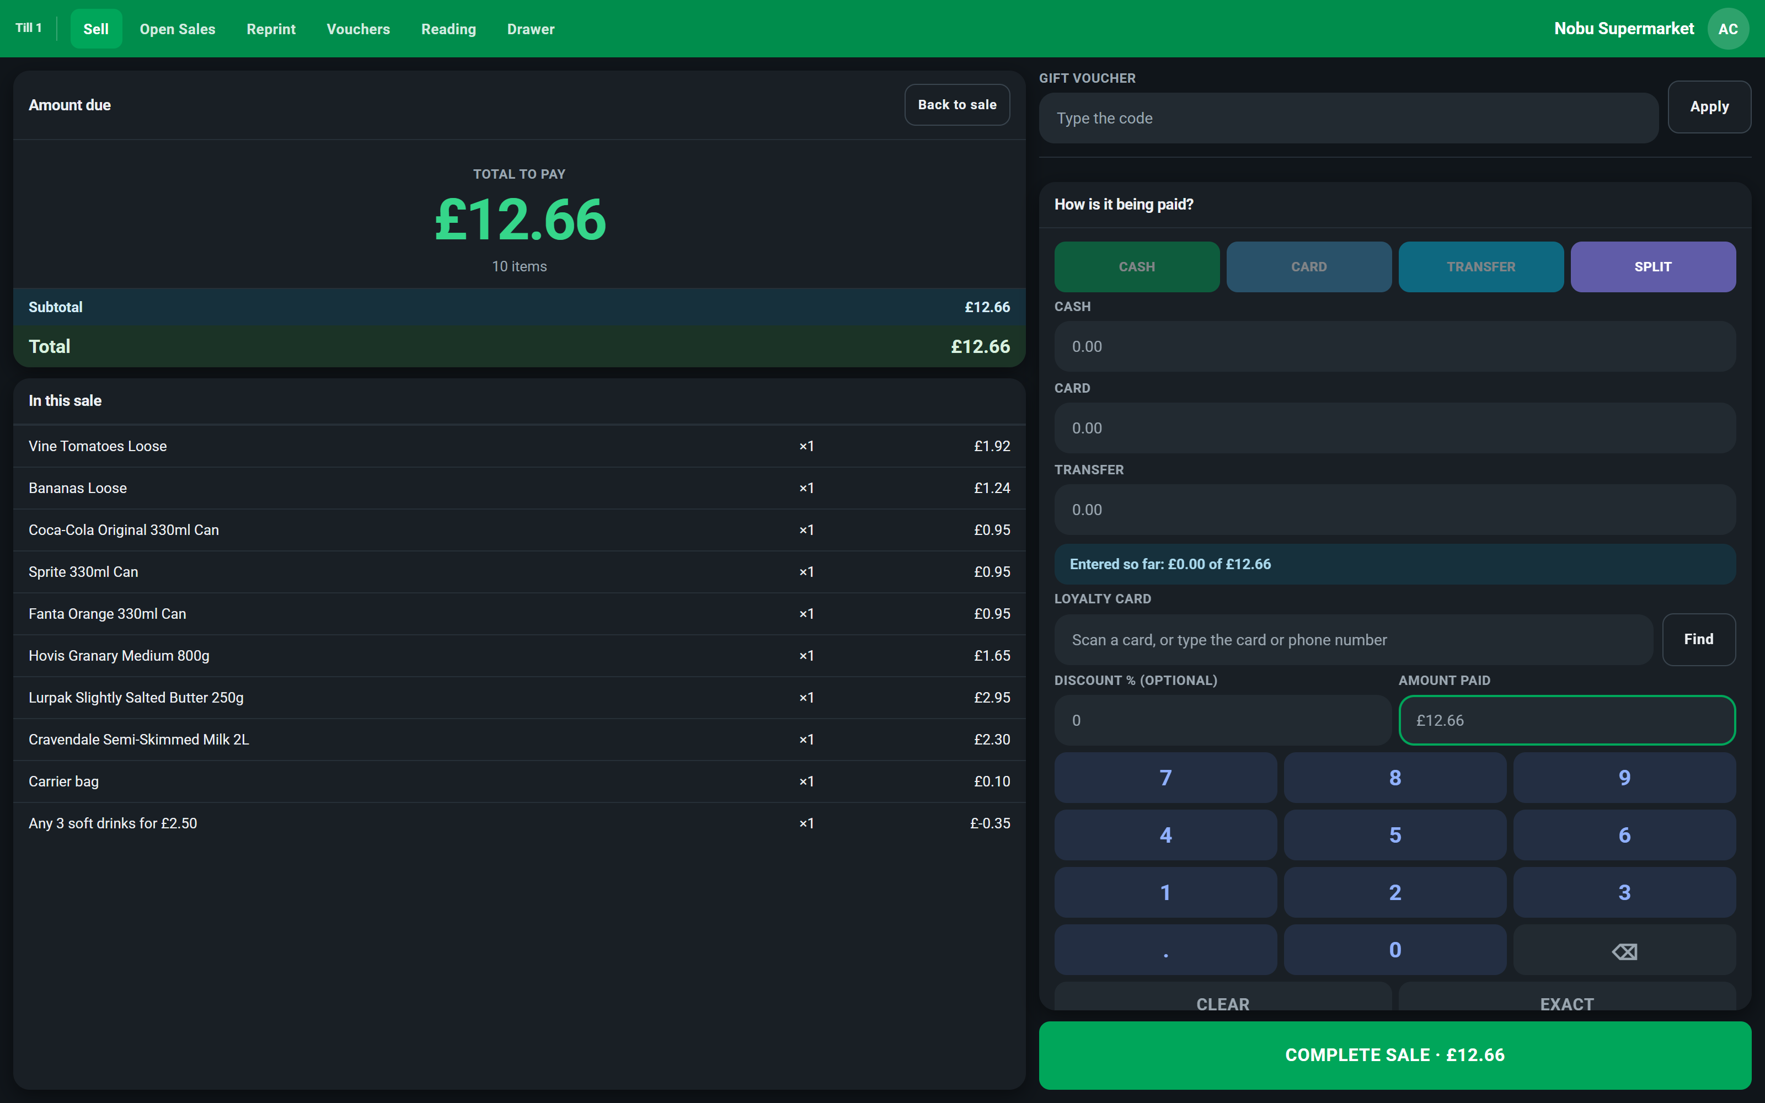1765x1103 pixels.
Task: Click the CASH split amount field
Action: point(1394,346)
